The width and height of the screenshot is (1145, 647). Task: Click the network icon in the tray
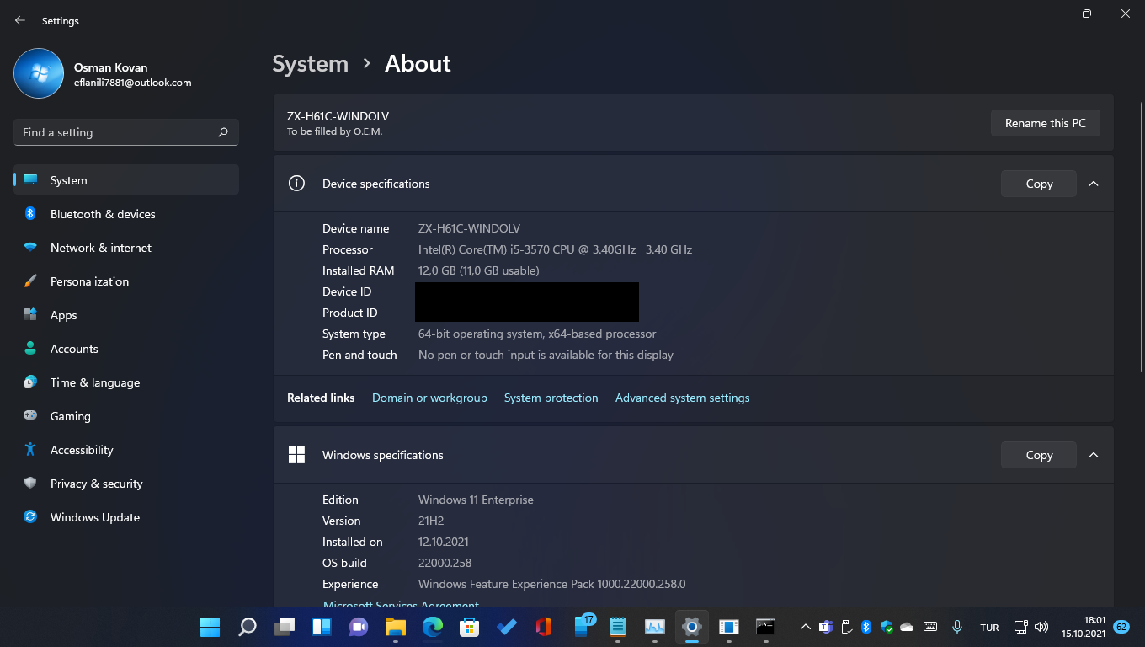[x=1021, y=627]
